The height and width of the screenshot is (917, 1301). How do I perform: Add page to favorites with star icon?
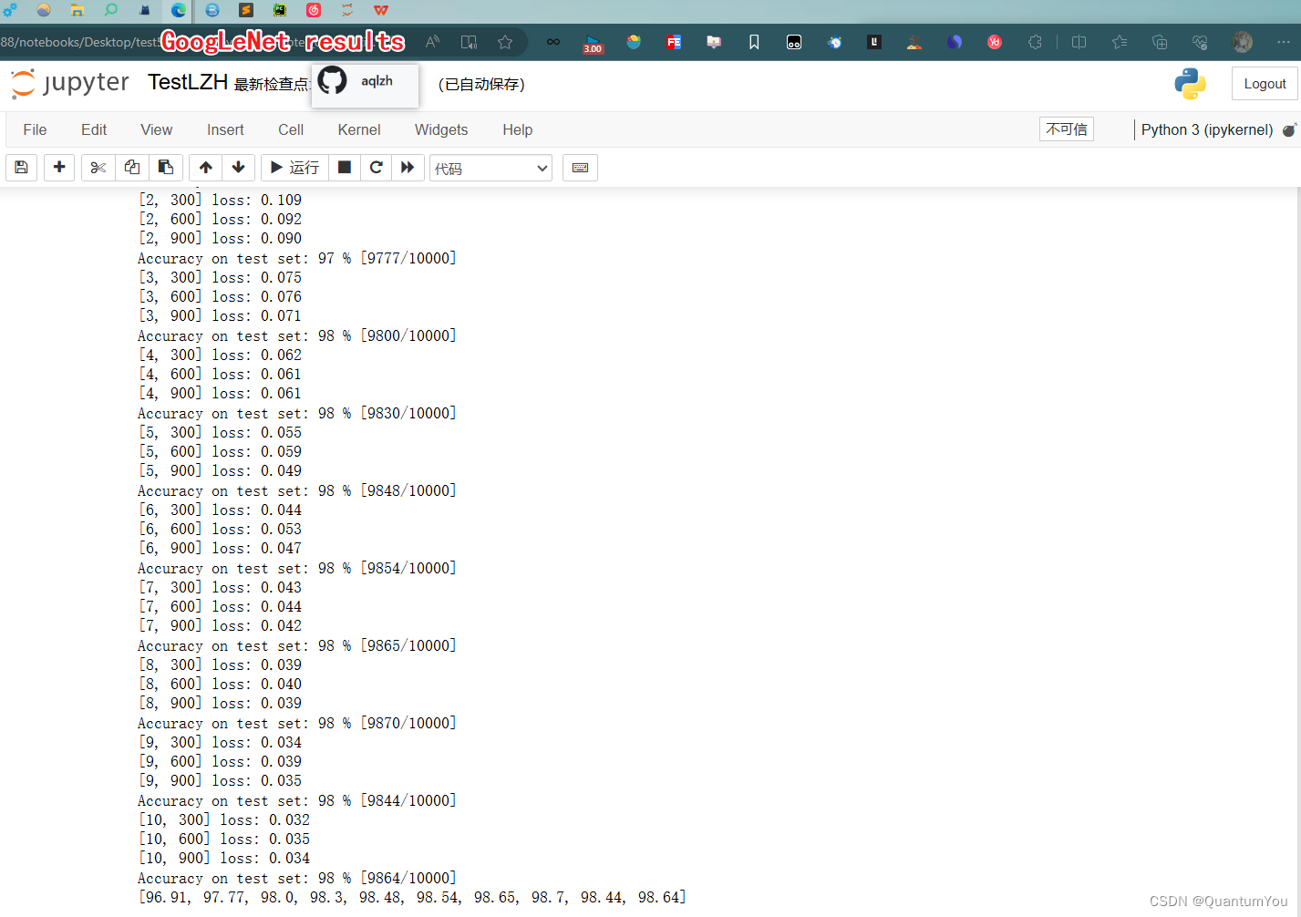click(x=505, y=42)
